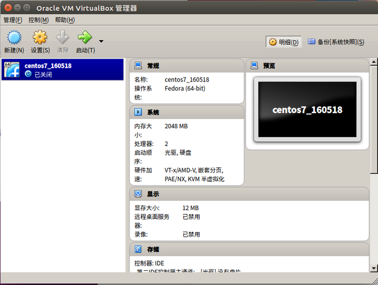The image size is (378, 285).
Task: Switch to 明细(D) details view
Action: coord(283,42)
